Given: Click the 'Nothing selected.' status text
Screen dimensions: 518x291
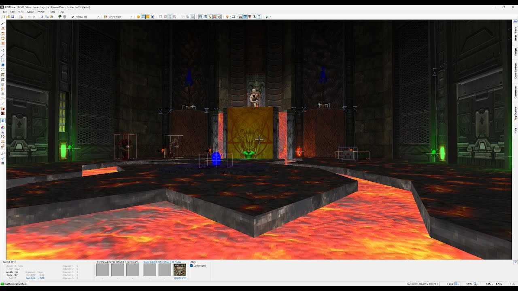Looking at the screenshot, I should click(15, 284).
